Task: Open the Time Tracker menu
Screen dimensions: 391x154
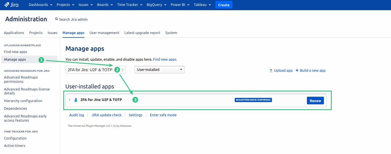Action: point(130,5)
